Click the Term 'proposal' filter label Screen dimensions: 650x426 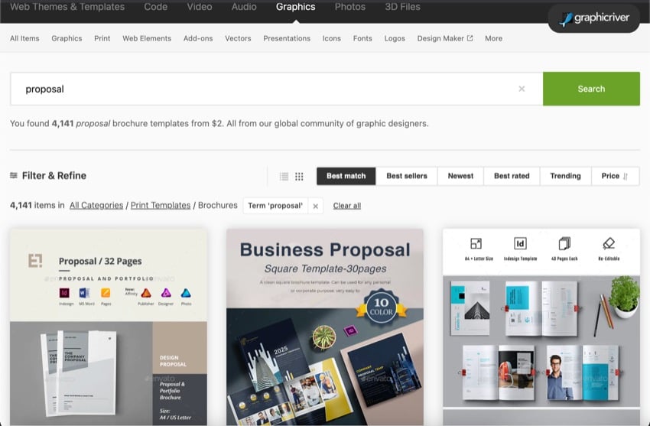[x=275, y=206]
